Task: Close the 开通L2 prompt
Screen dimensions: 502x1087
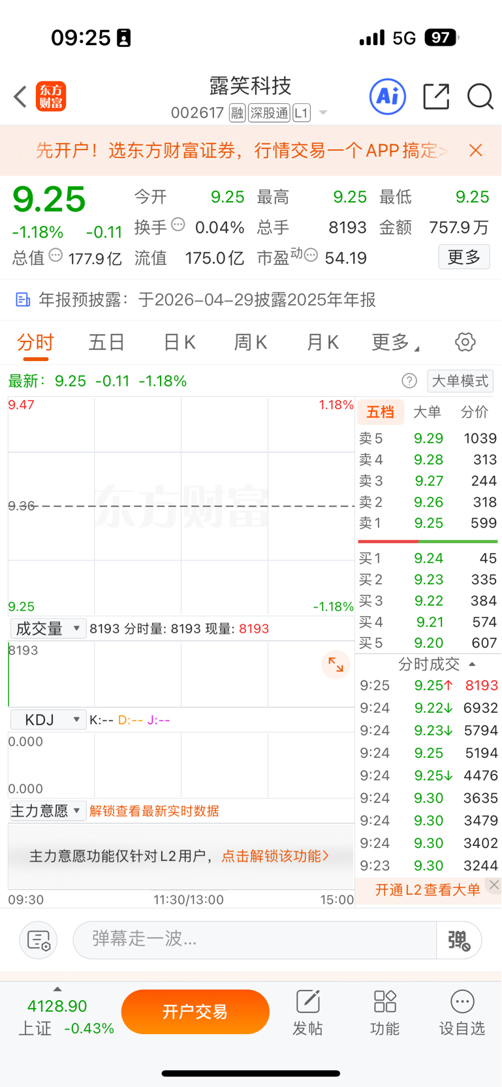Action: pos(494,885)
